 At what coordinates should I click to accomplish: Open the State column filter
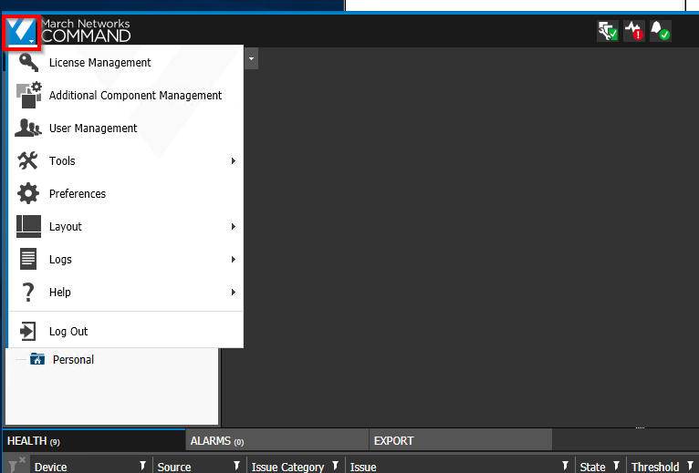point(615,467)
